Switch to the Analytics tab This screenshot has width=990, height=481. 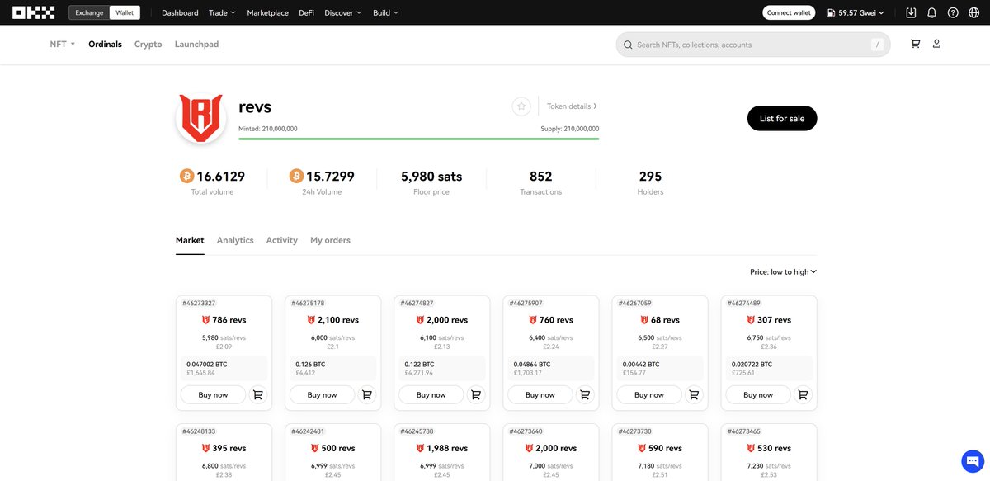(235, 240)
